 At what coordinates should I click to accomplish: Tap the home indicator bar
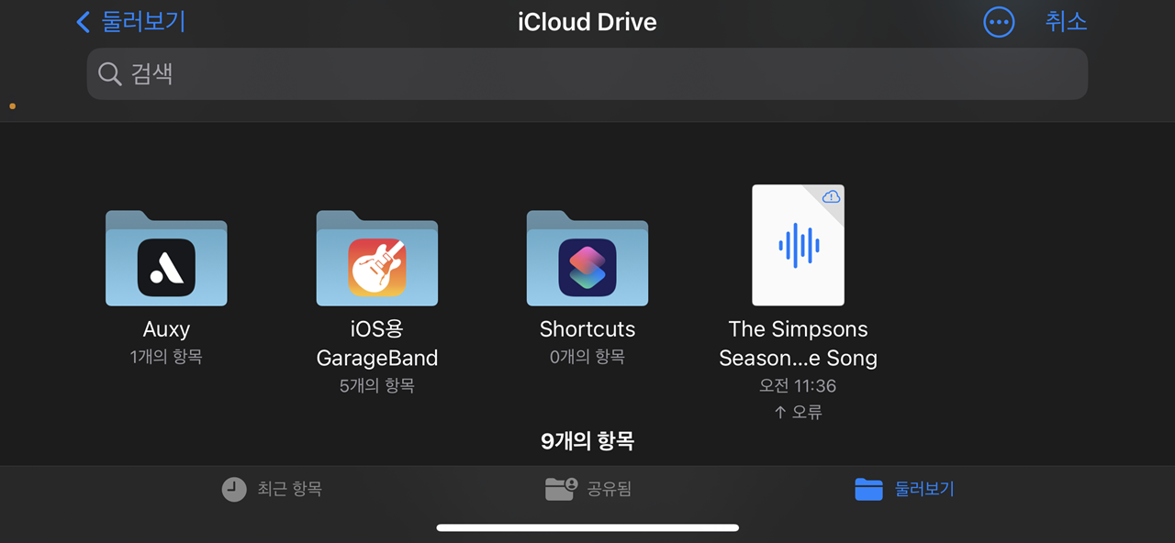(587, 527)
